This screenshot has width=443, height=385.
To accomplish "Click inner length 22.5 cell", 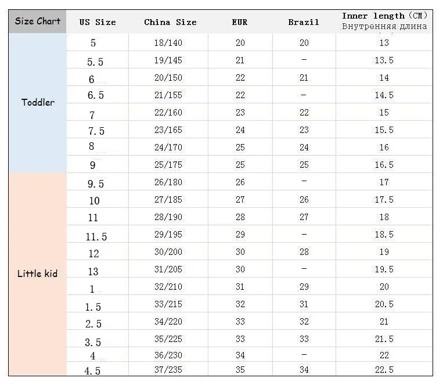I will (384, 369).
